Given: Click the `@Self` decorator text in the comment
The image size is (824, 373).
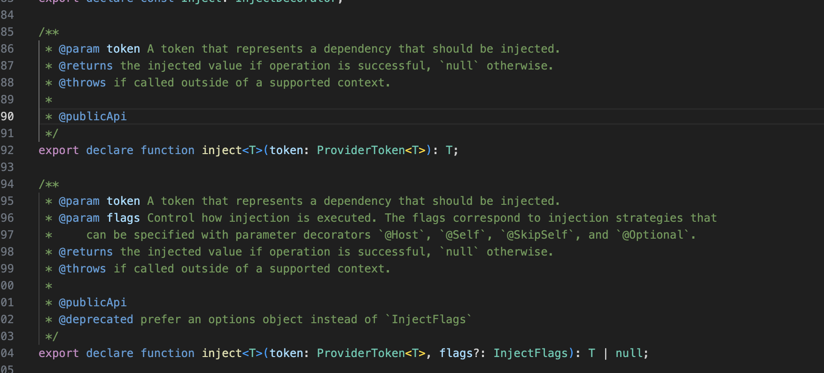Looking at the screenshot, I should tap(462, 235).
